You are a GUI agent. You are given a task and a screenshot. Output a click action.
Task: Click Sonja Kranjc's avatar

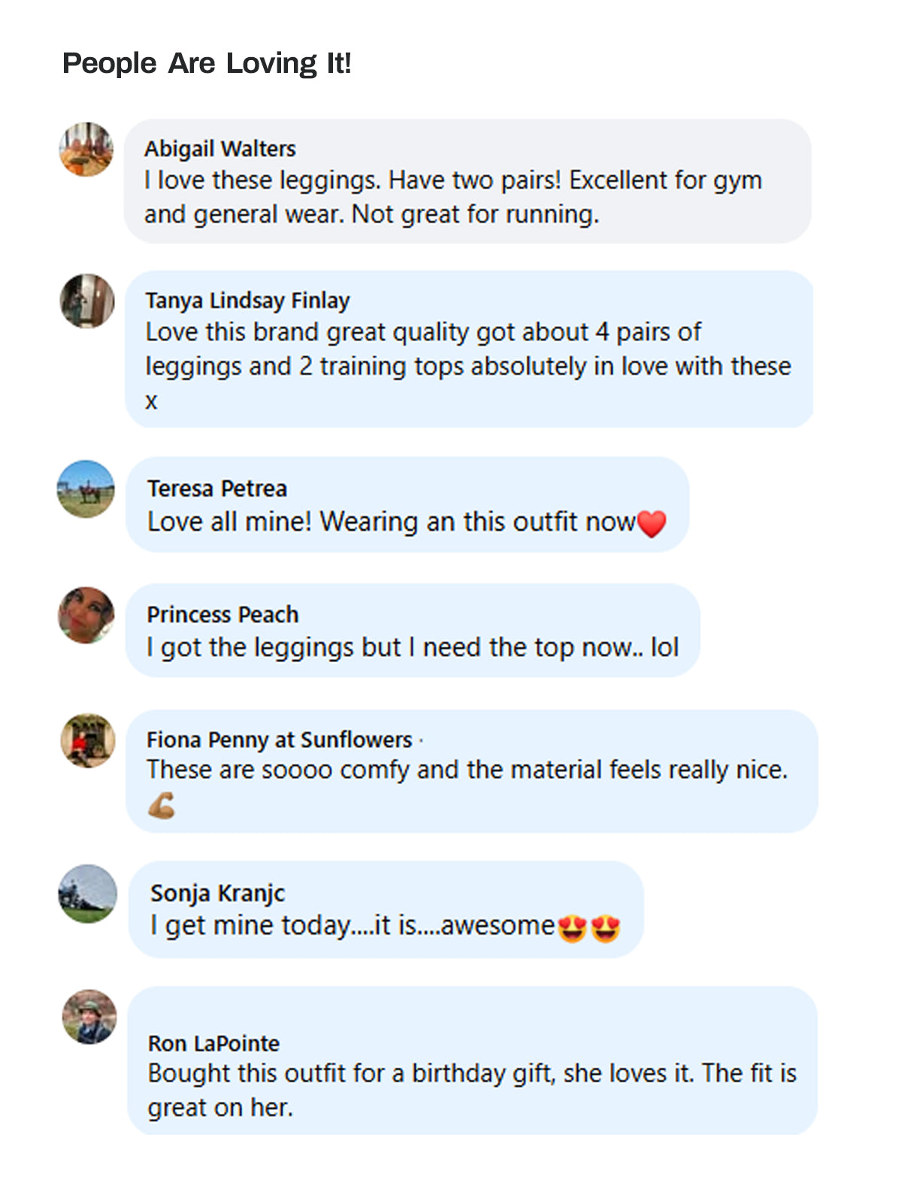click(x=88, y=894)
